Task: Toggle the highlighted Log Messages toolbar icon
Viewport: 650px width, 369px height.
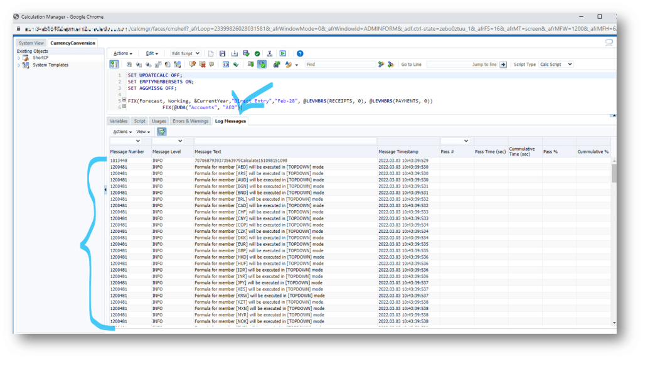Action: (262, 64)
